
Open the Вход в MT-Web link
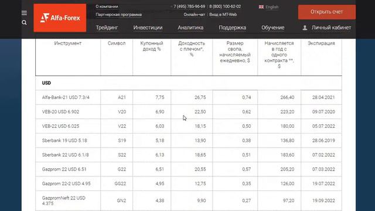click(223, 14)
